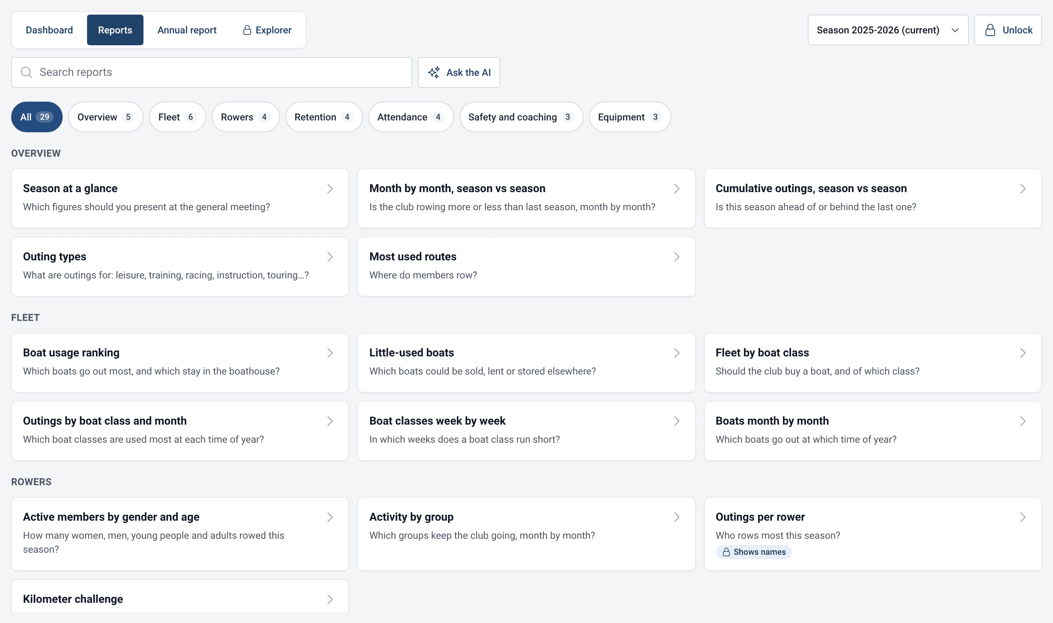Switch to the Dashboard tab
Viewport: 1053px width, 623px height.
coord(49,30)
